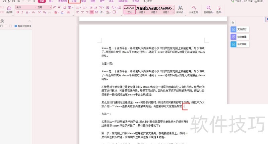Open the 选择 selection tool menu

(x=219, y=10)
